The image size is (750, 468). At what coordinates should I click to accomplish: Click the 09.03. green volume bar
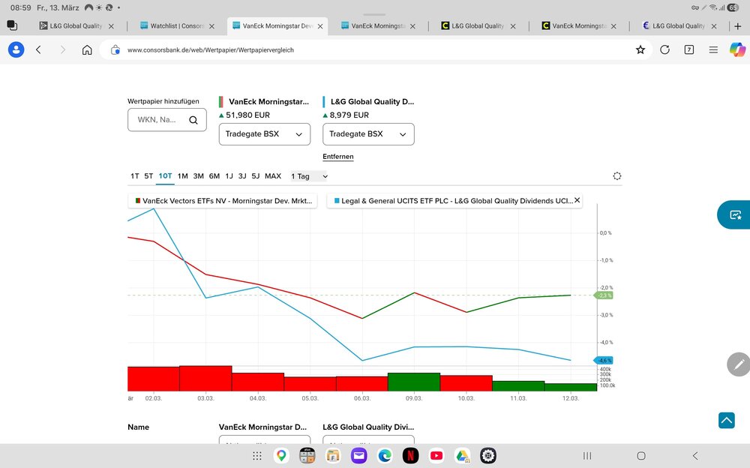pos(414,382)
